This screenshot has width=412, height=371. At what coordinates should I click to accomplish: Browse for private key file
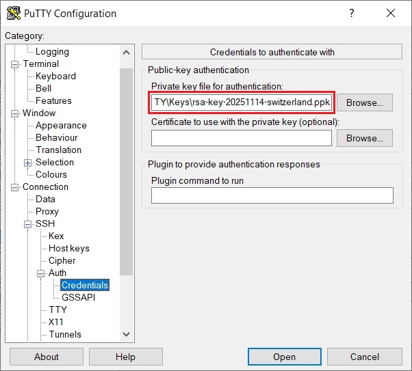364,102
